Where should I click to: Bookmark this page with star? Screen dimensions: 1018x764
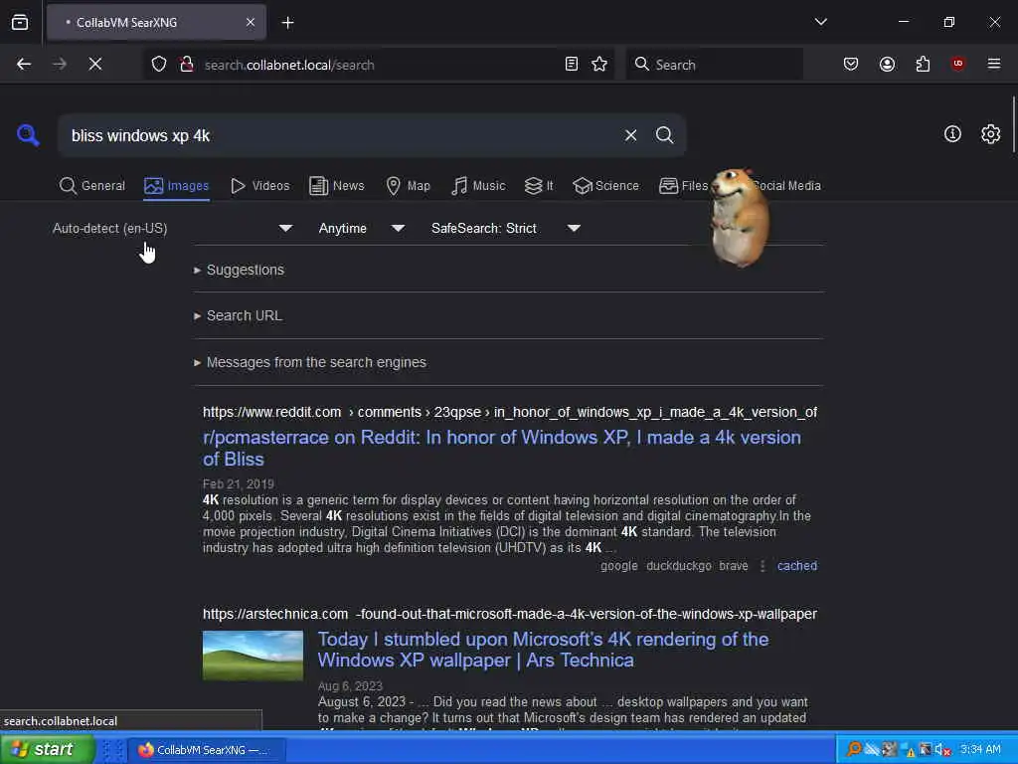599,65
